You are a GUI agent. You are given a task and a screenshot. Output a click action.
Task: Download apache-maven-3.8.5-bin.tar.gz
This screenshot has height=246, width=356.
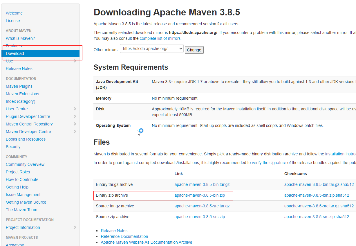[202, 184]
